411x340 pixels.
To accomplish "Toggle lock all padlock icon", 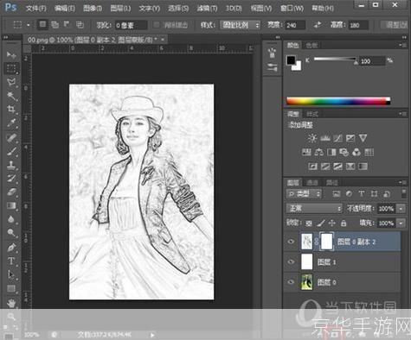I will tap(344, 224).
